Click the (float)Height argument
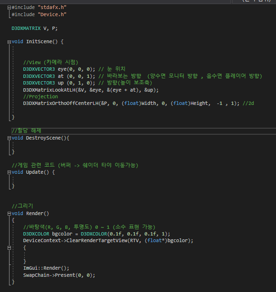 pos(190,104)
